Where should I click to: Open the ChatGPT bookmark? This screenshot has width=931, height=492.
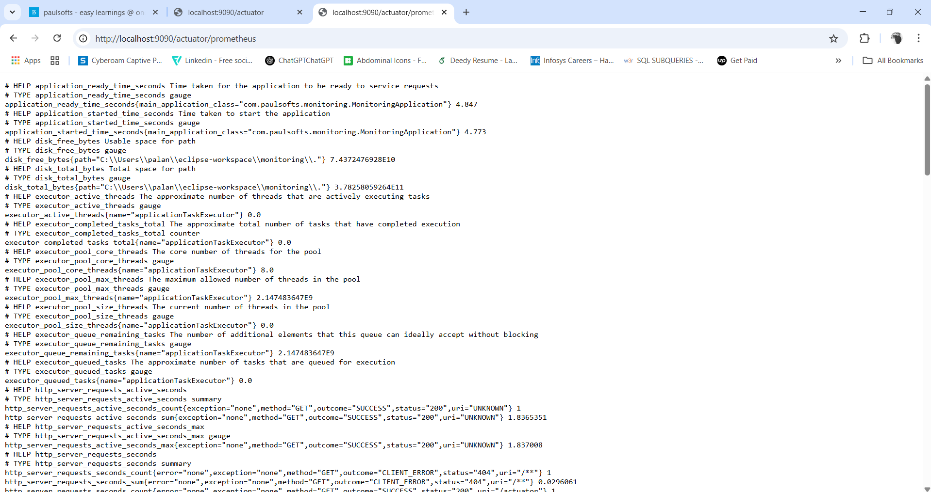299,61
